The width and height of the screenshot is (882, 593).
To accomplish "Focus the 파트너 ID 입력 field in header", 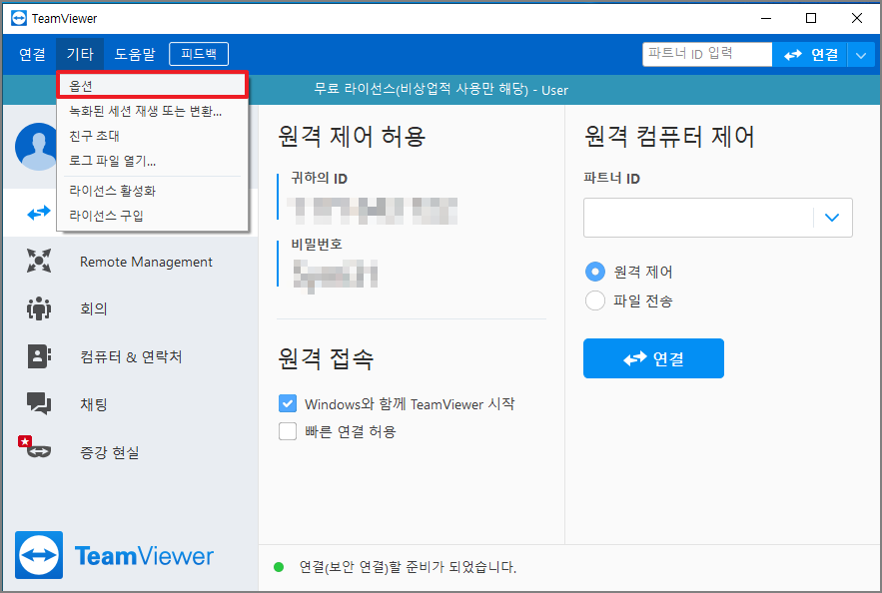I will point(707,54).
